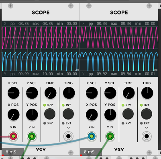Toggle INT/EXT trigger button on right Scope
The image size is (161, 159).
(147, 114)
